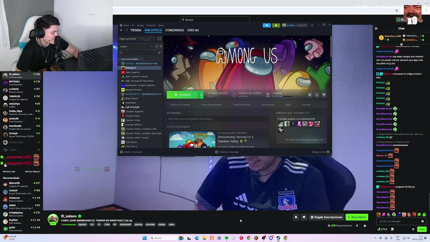
Task: Open dropdown arrow beside JUGAR button
Action: [x=201, y=95]
